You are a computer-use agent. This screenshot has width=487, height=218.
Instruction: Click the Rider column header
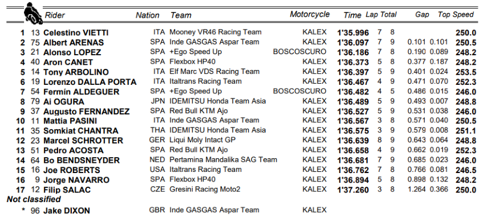click(x=55, y=15)
